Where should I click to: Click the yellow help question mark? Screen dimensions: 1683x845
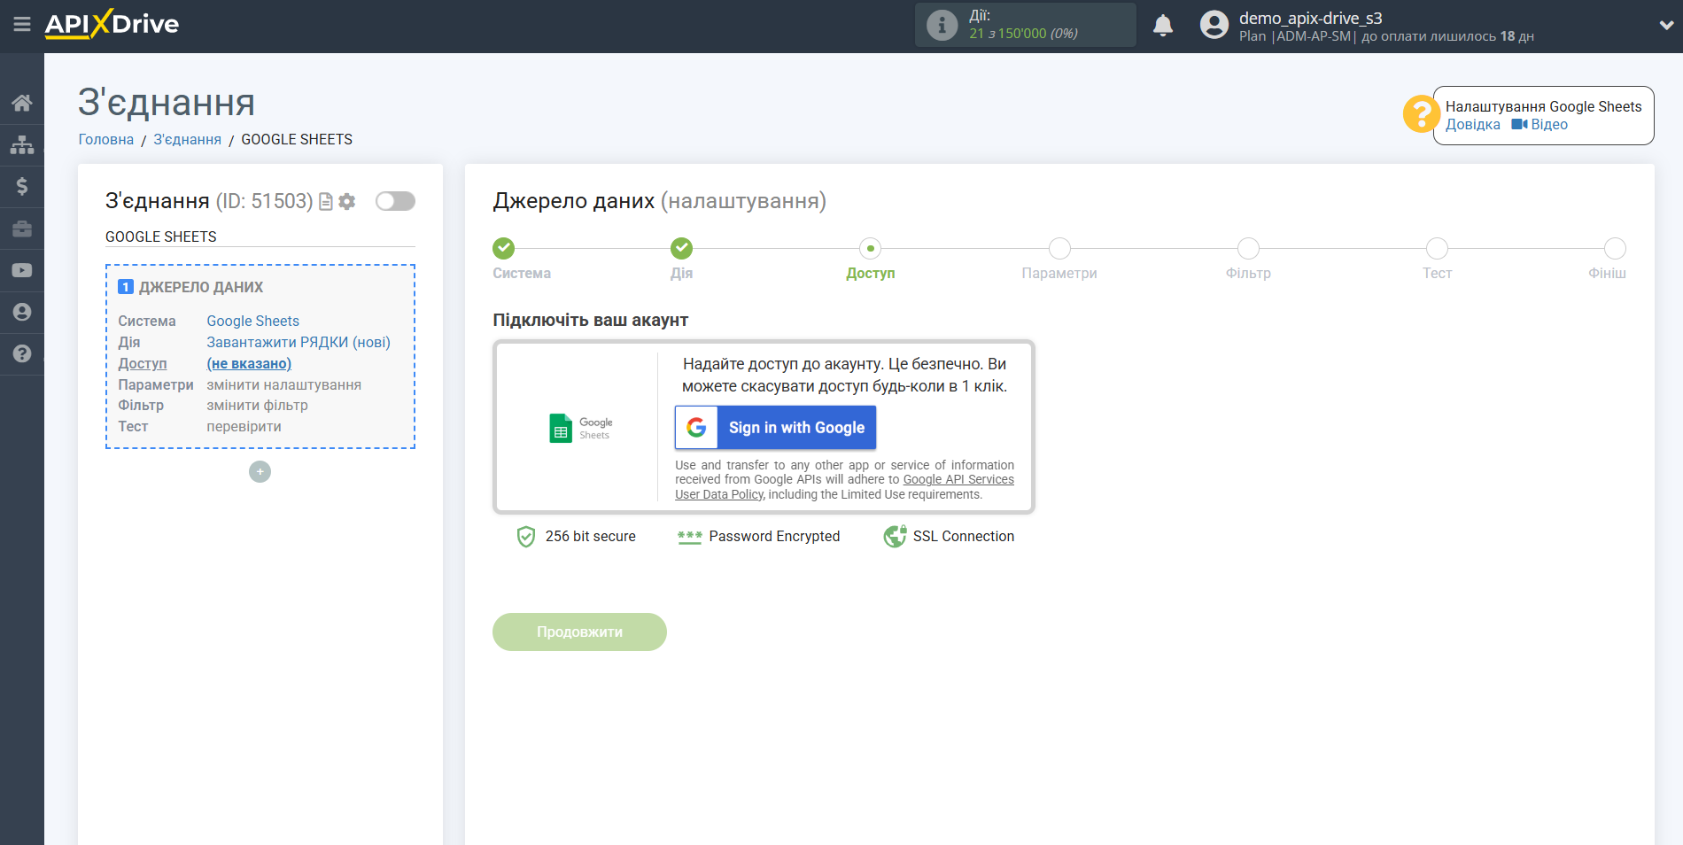(x=1421, y=114)
